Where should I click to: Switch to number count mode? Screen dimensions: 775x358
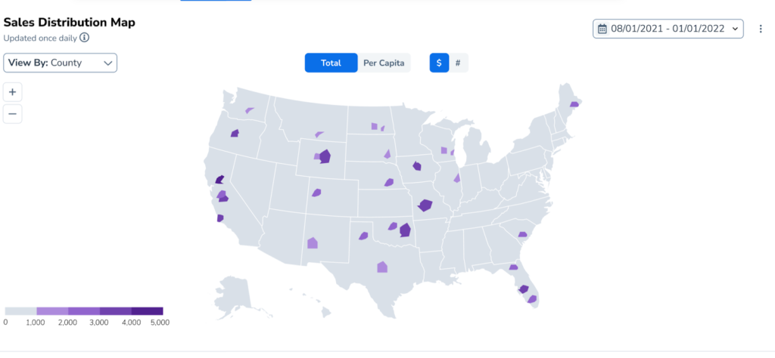pyautogui.click(x=458, y=63)
